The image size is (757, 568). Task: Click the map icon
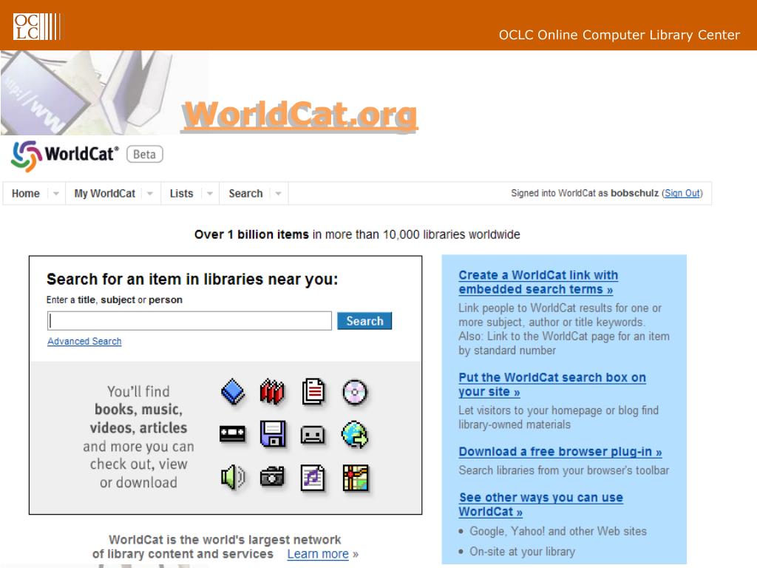[x=356, y=478]
